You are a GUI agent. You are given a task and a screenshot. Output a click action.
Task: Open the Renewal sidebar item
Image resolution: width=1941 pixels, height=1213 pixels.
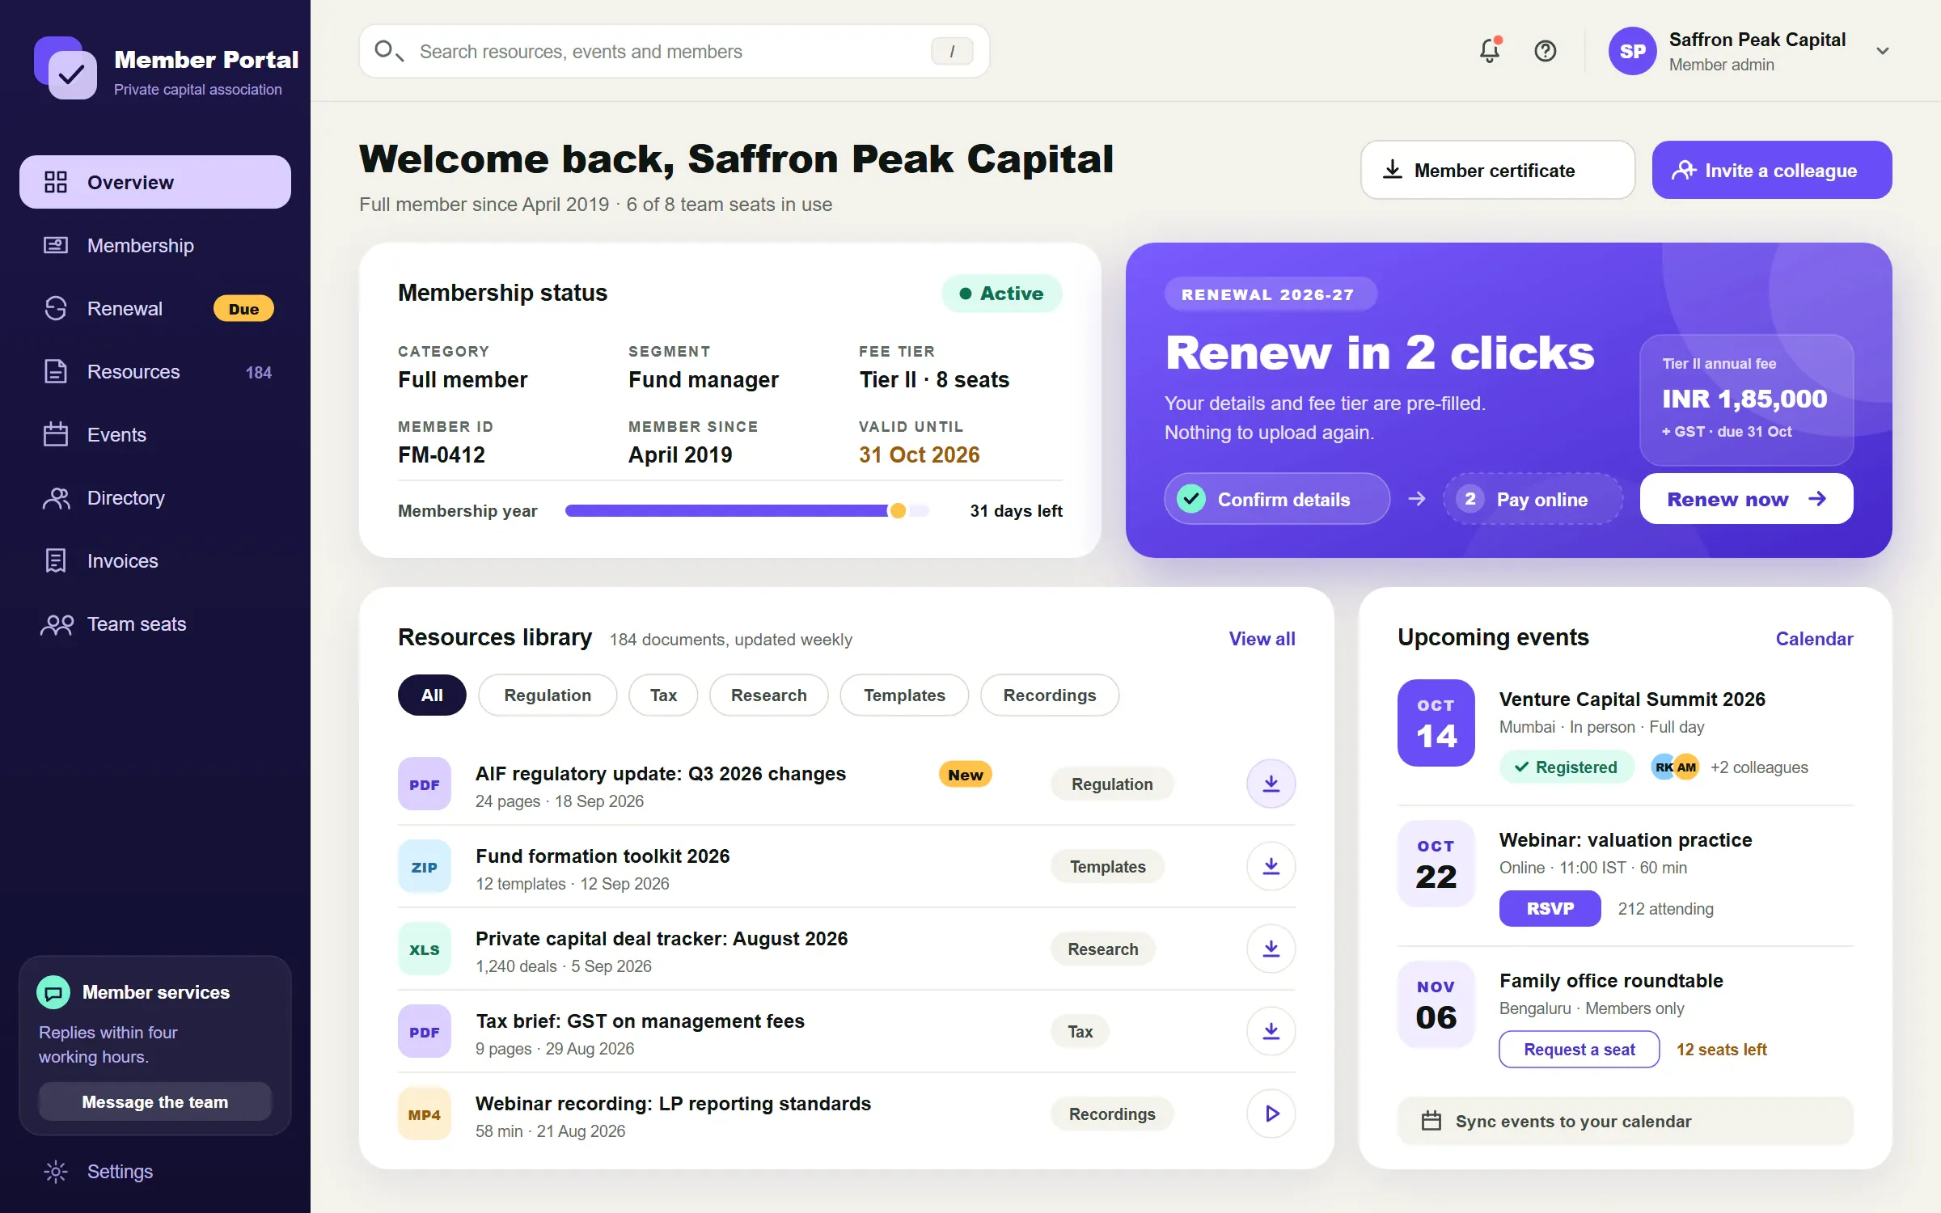pyautogui.click(x=155, y=308)
